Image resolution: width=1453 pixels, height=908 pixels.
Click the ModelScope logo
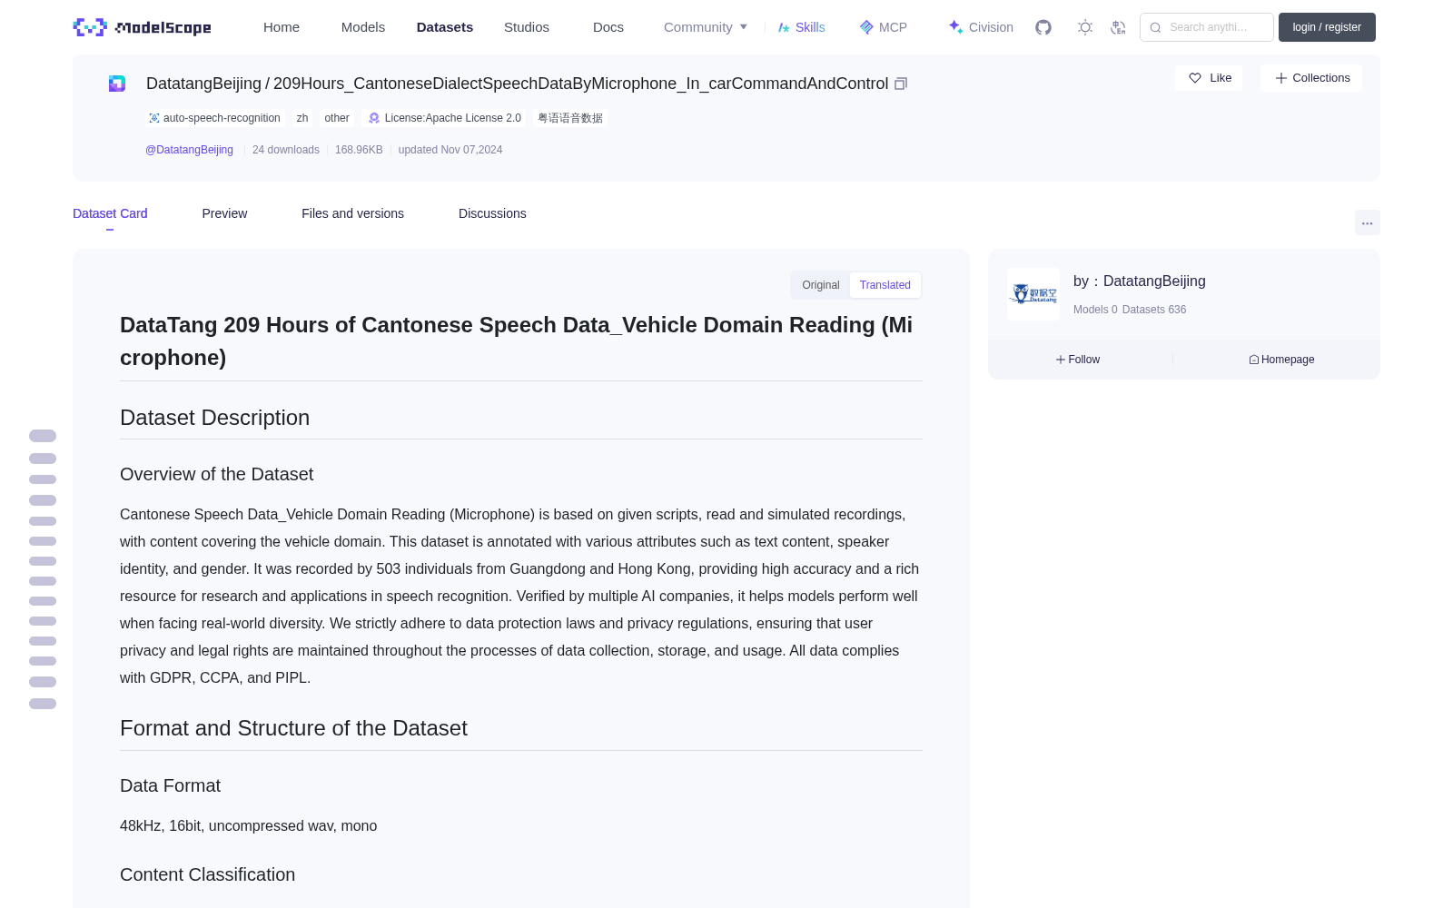coord(143,27)
